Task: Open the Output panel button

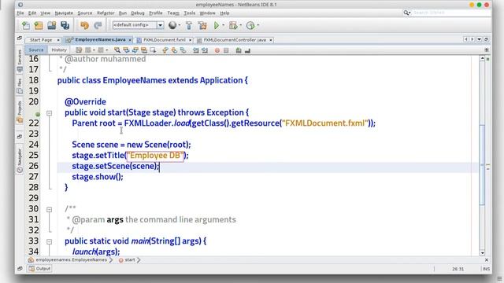Action: click(x=40, y=269)
